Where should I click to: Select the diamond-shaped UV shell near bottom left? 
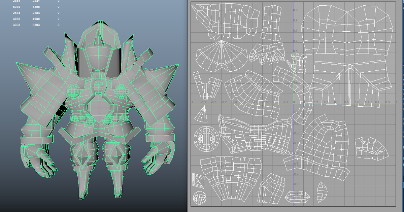point(199,181)
